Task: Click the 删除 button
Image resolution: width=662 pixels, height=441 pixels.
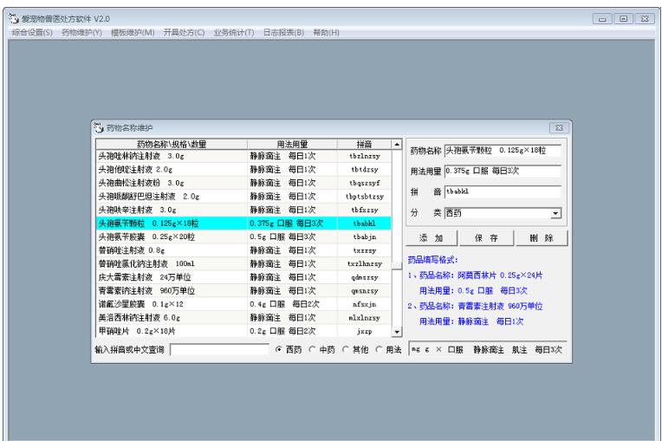Action: click(542, 238)
